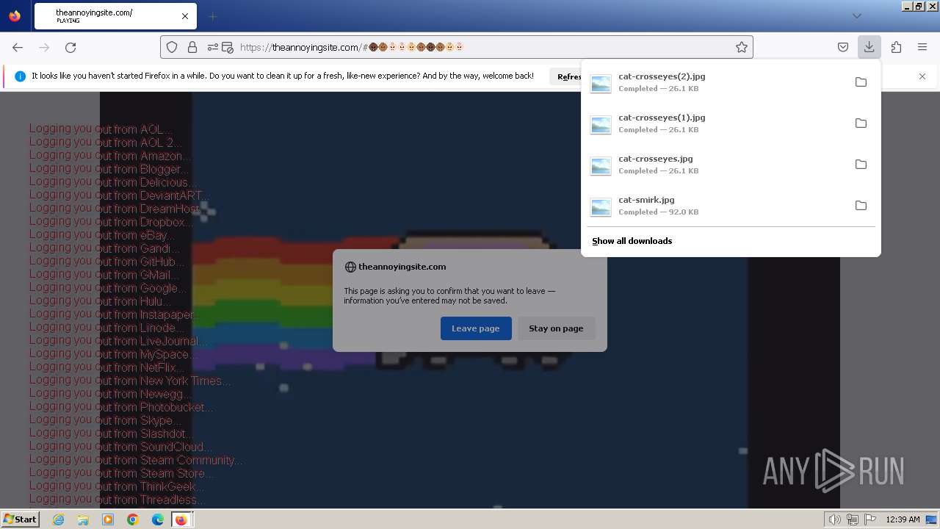Show cat-smirk.jpg in folder
Image resolution: width=940 pixels, height=529 pixels.
(x=861, y=206)
